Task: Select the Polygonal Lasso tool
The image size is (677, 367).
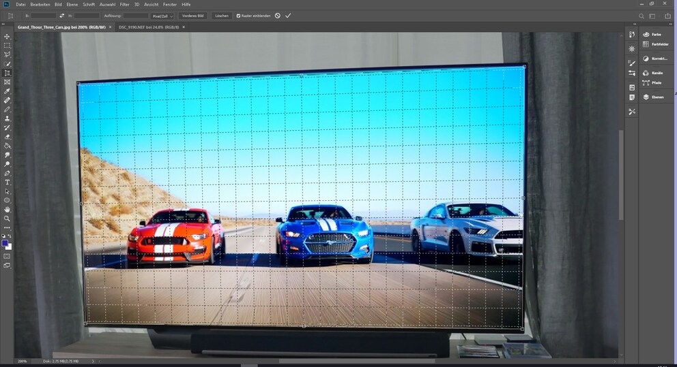Action: point(7,54)
